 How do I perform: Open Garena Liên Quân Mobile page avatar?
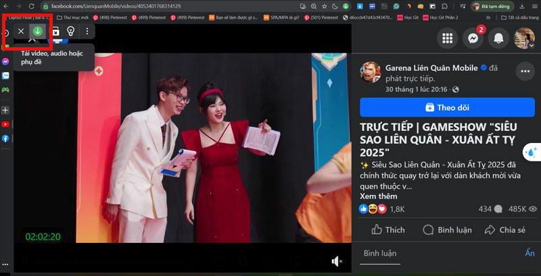pos(371,72)
